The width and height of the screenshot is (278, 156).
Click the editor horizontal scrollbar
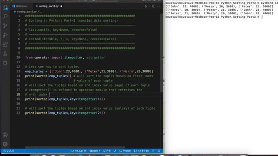[75, 147]
